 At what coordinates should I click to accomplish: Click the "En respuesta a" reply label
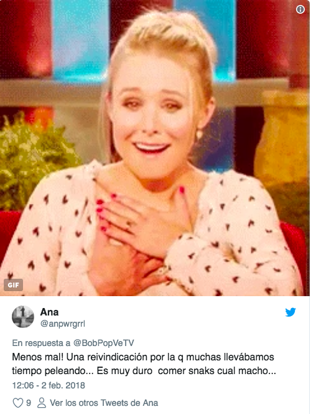41,343
